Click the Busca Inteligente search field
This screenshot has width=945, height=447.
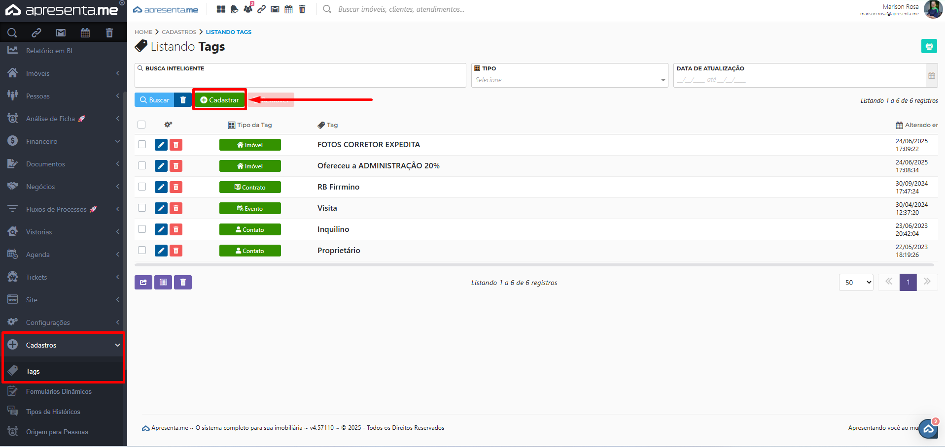[300, 80]
